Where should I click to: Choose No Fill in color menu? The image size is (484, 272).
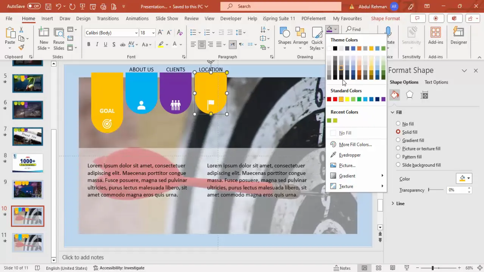345,133
